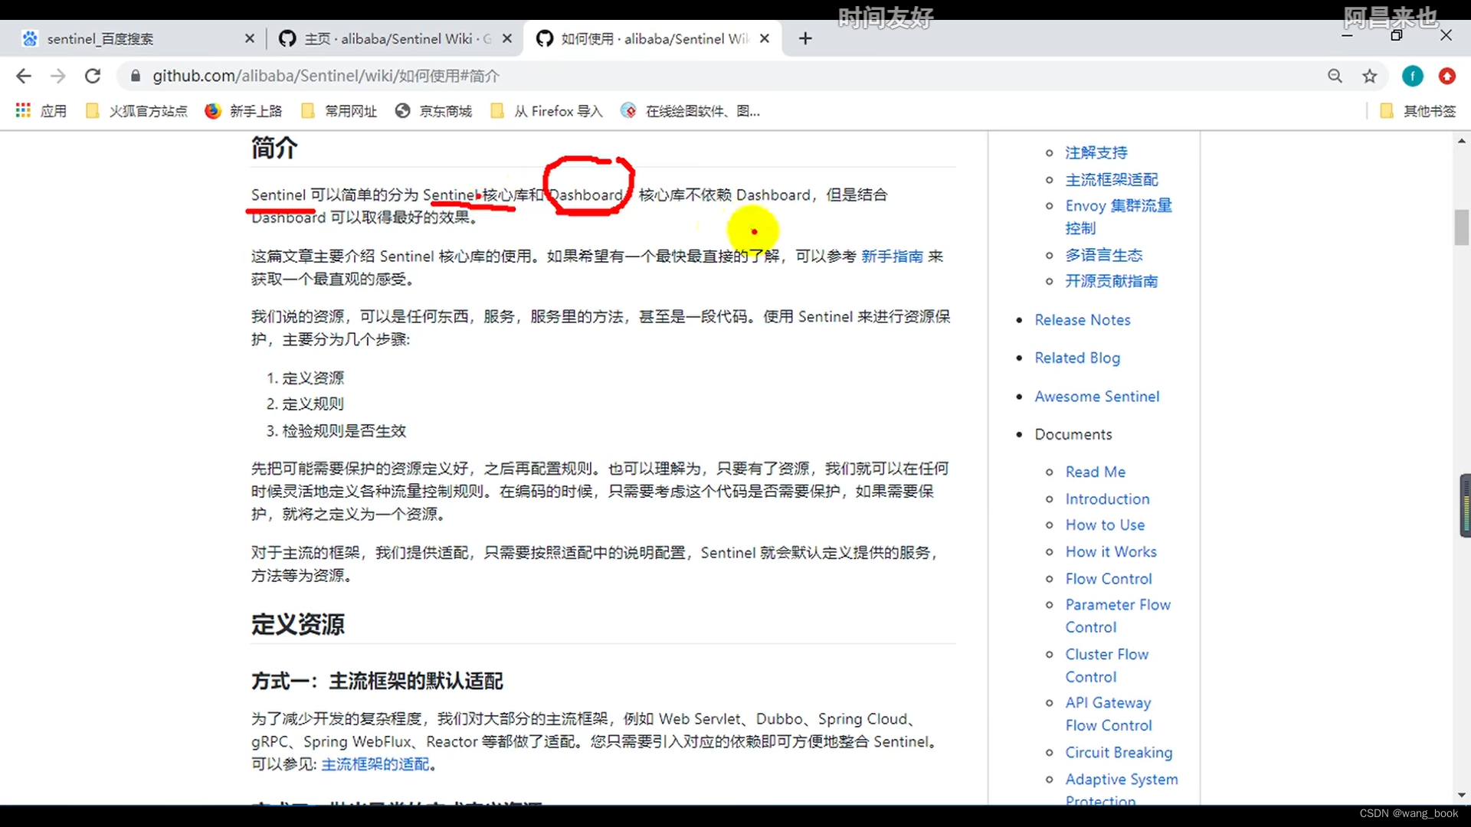
Task: Open the 新手指南 link in the paragraph
Action: click(892, 257)
